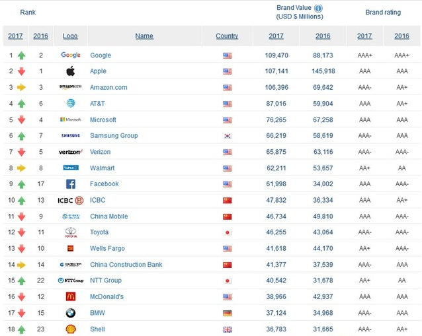Click the German flag in BMW row
This screenshot has width=422, height=336.
227,313
